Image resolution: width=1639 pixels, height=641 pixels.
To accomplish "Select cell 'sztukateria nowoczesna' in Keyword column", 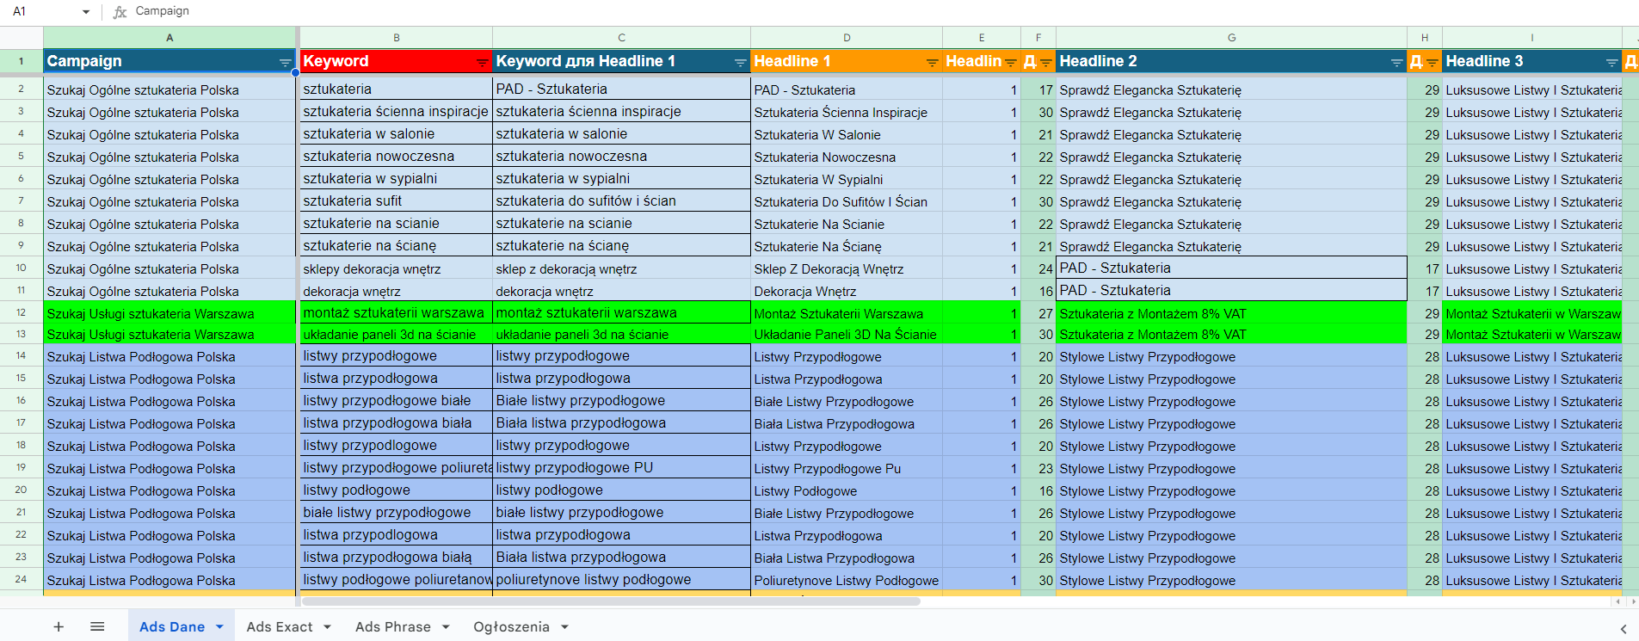I will pos(396,157).
